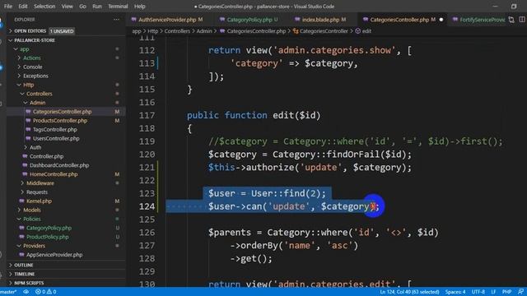Click unsaved dot on CategoriesController.php tab
Screen dimensions: 527x296
(x=441, y=20)
